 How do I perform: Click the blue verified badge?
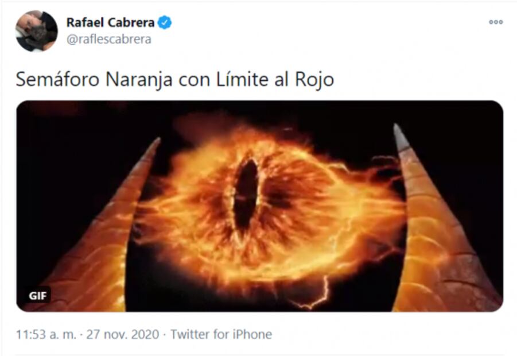click(x=164, y=22)
